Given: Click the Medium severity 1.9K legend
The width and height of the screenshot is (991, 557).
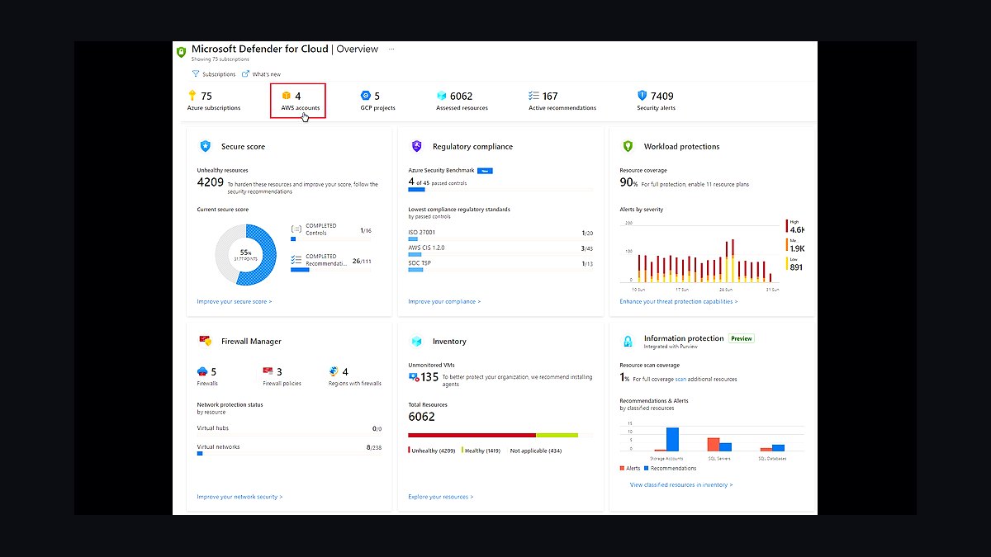Looking at the screenshot, I should coord(795,245).
